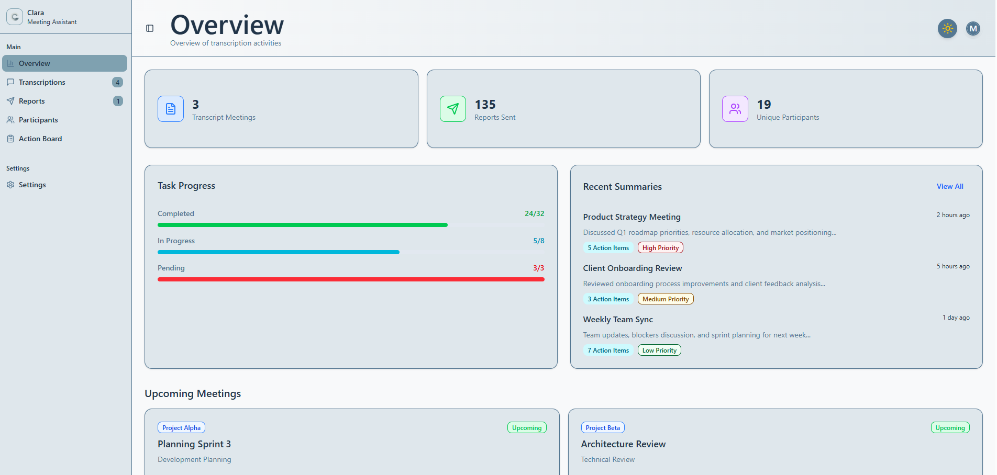Click the Reports Sent paper plane icon
The width and height of the screenshot is (997, 475).
pos(453,109)
